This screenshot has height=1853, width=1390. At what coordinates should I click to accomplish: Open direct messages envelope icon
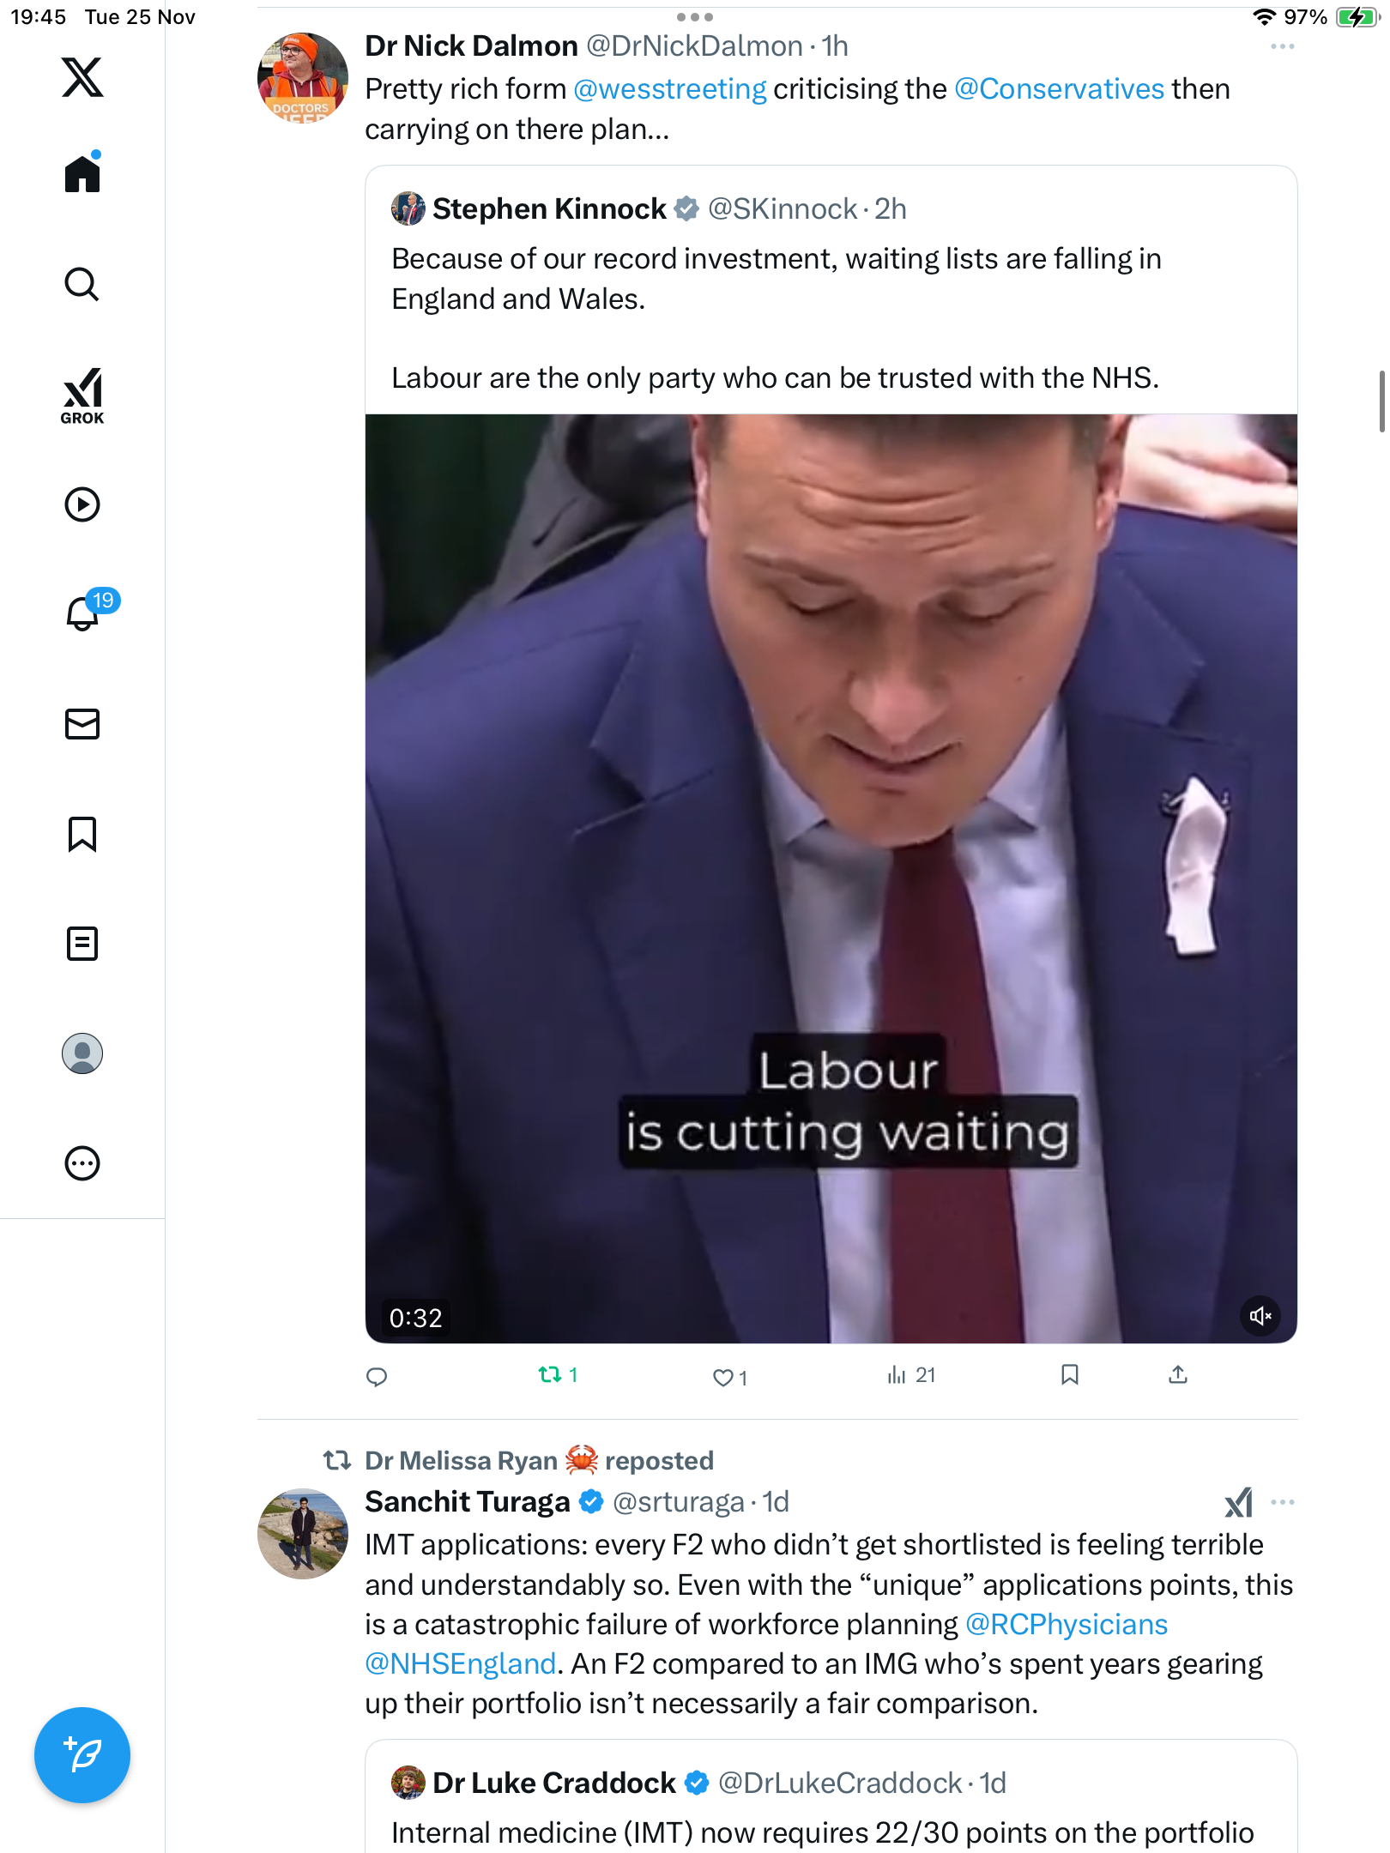tap(82, 724)
